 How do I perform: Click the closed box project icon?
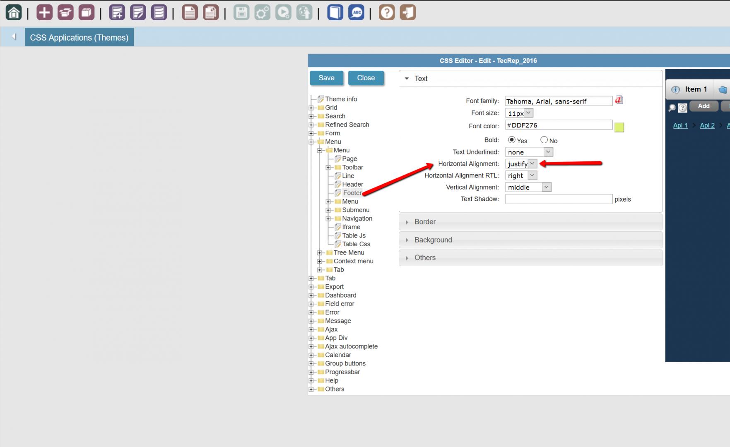click(86, 12)
